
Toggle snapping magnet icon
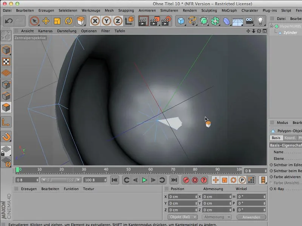pos(6,137)
